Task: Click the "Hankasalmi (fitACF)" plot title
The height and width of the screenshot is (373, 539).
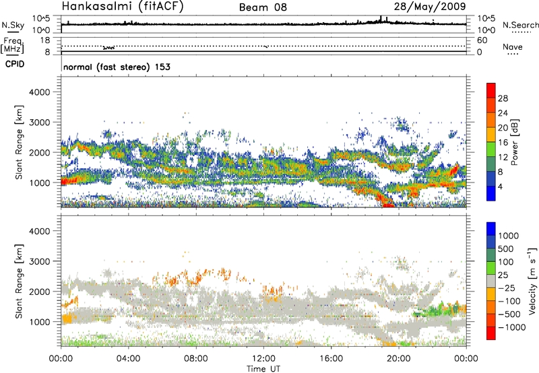Action: pos(123,7)
